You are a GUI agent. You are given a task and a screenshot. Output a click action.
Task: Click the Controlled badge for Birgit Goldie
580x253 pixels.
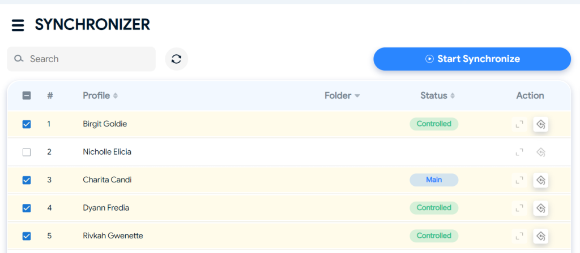[434, 124]
